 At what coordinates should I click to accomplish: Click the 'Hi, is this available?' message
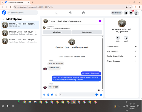[56, 64]
